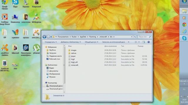Select the jinput jar file icon
This screenshot has height=105, width=188.
pos(69,56)
